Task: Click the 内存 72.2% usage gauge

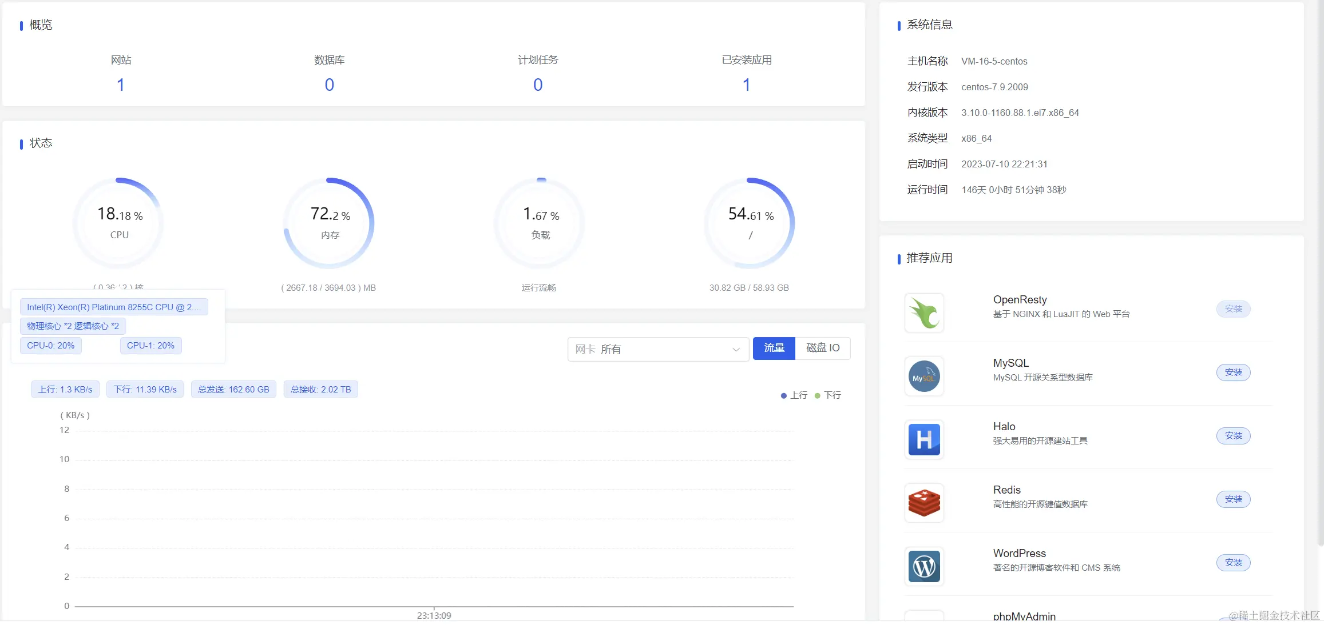Action: coord(329,223)
